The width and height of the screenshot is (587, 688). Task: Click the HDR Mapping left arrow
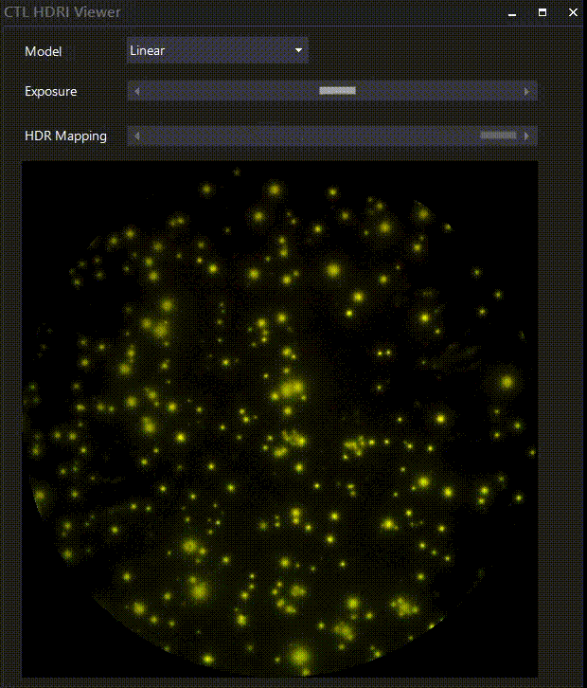coord(137,136)
